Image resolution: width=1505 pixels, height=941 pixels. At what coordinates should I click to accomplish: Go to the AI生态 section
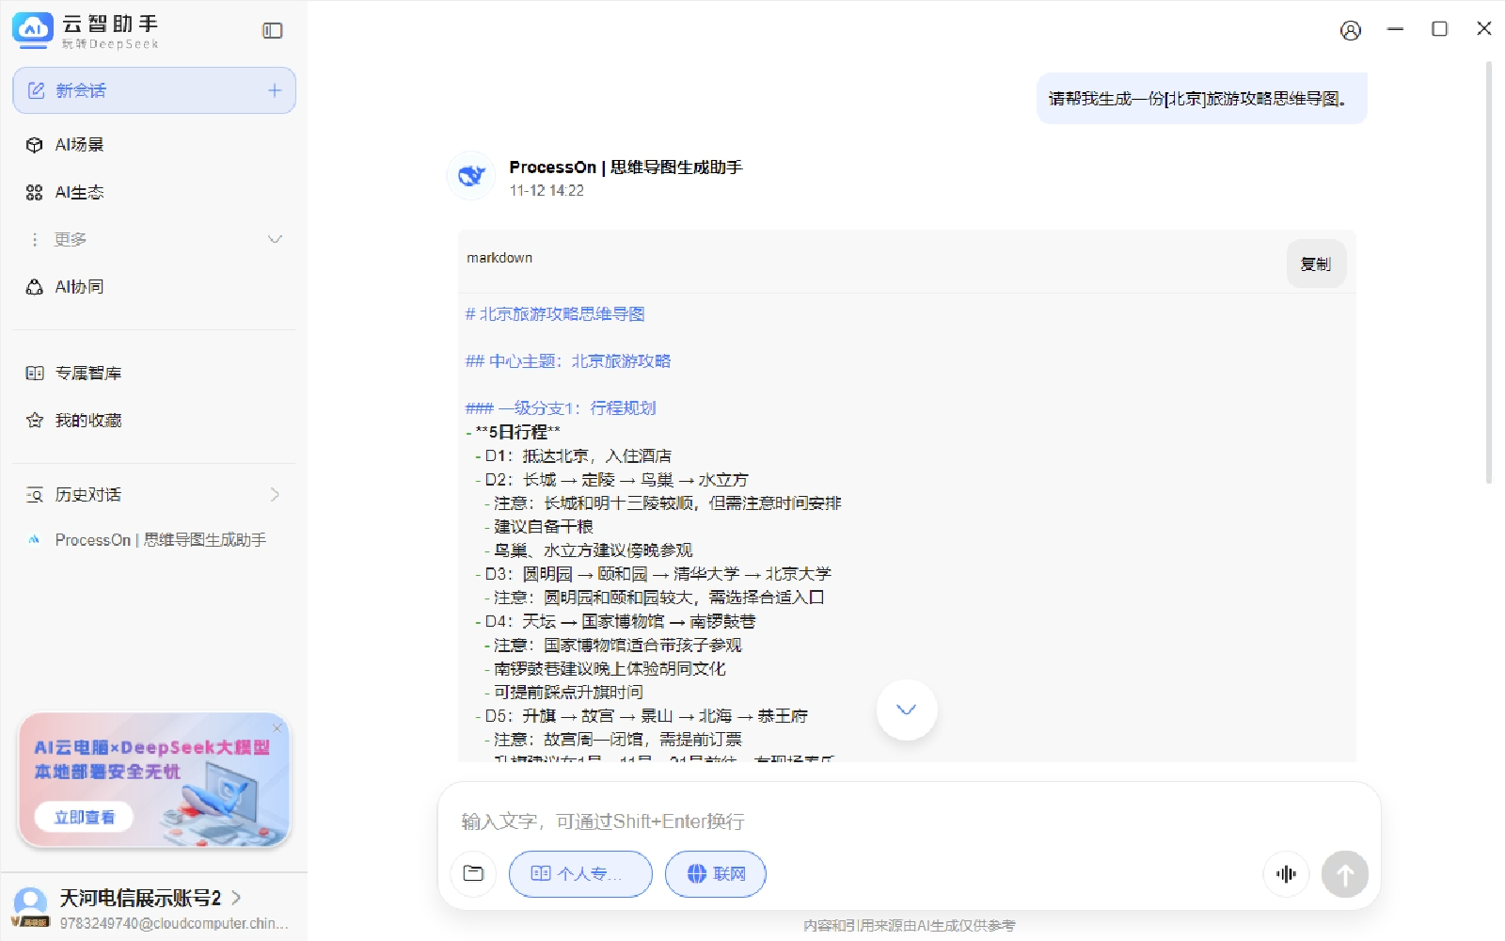point(79,192)
